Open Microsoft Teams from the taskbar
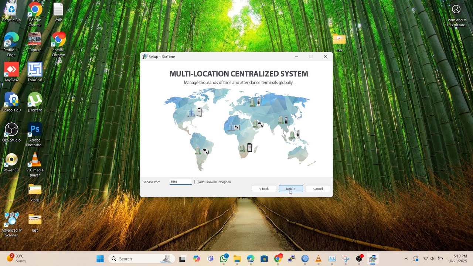Screen dimensions: 473x266 point(210,259)
